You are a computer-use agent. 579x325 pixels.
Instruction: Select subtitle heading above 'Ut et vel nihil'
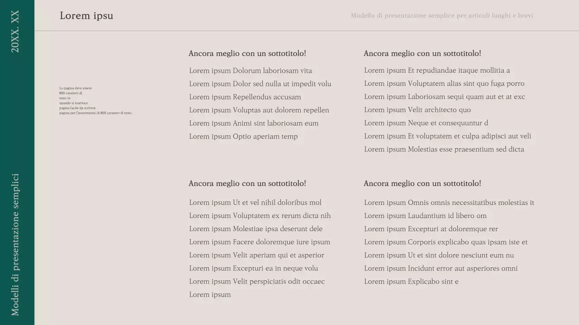[x=247, y=183]
